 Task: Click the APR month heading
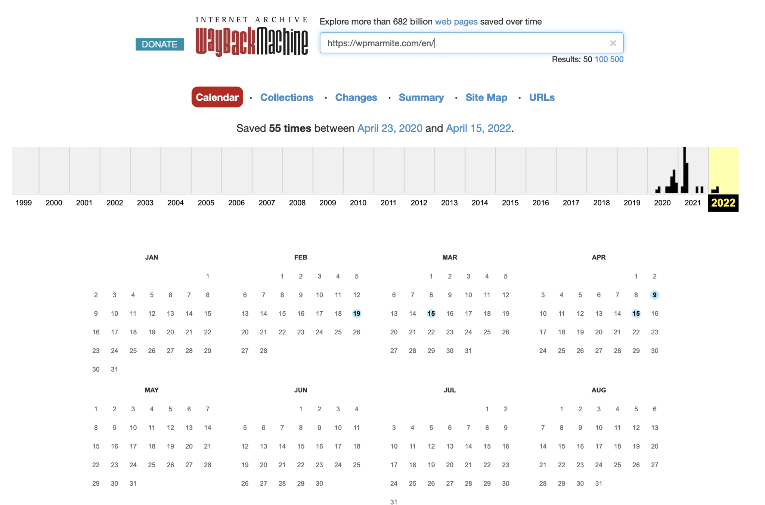tap(599, 257)
